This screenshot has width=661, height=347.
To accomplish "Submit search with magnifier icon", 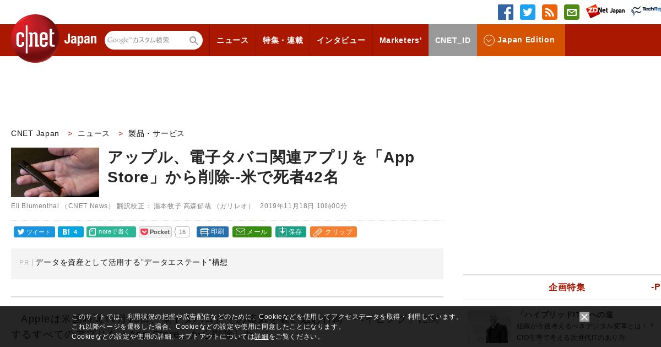I will point(194,40).
